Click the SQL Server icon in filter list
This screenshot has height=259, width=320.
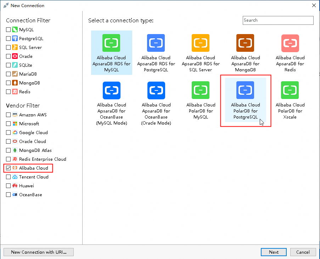15,48
